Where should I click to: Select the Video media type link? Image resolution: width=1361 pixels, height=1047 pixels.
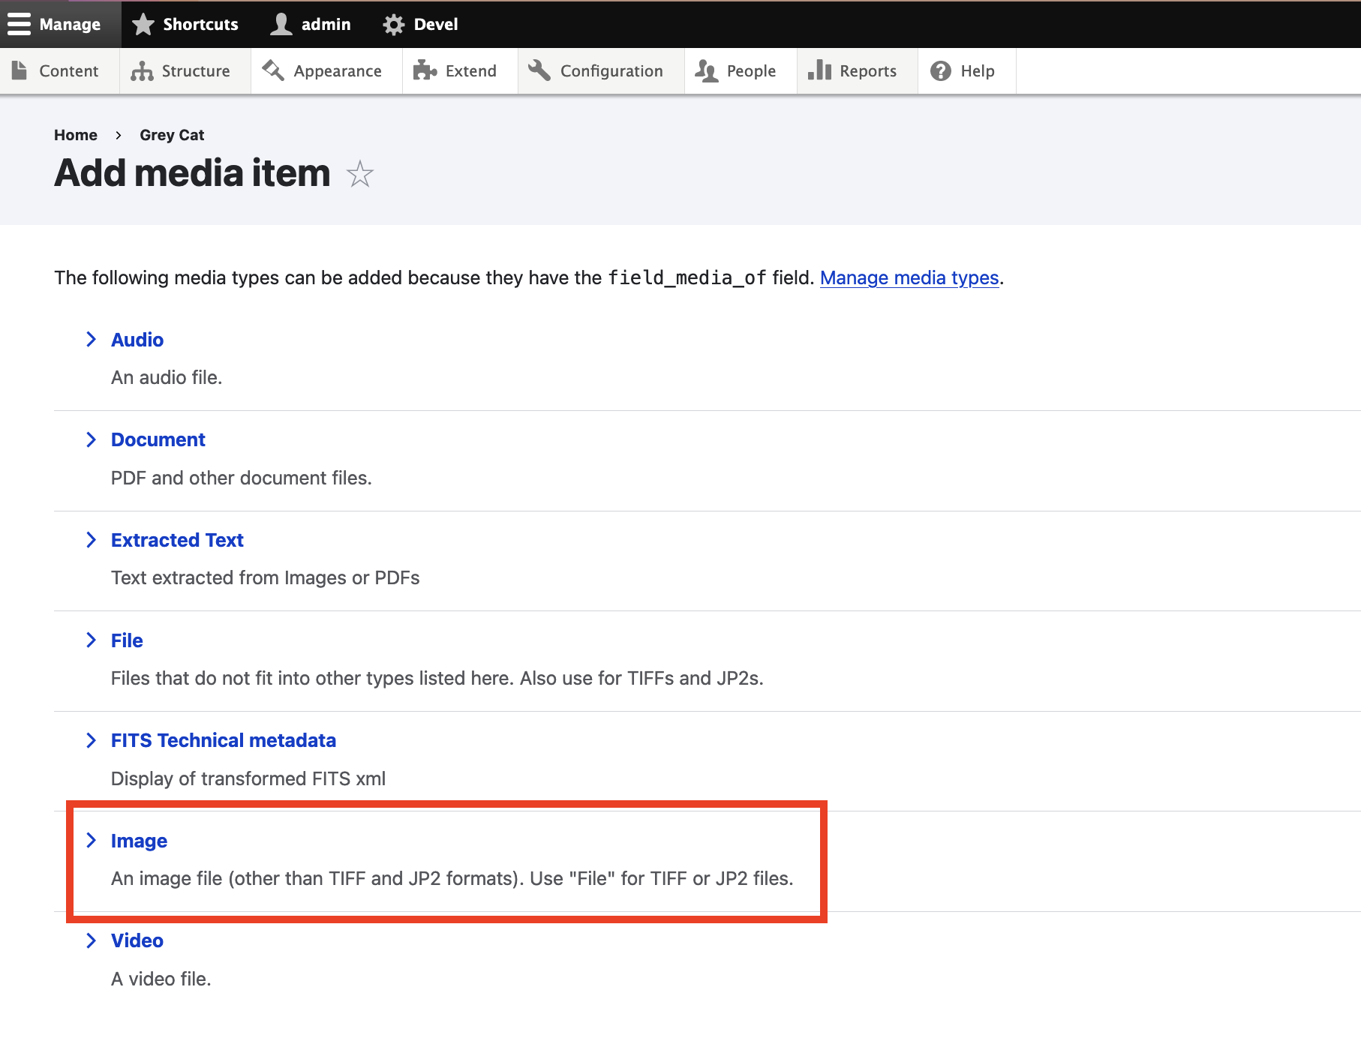point(137,940)
